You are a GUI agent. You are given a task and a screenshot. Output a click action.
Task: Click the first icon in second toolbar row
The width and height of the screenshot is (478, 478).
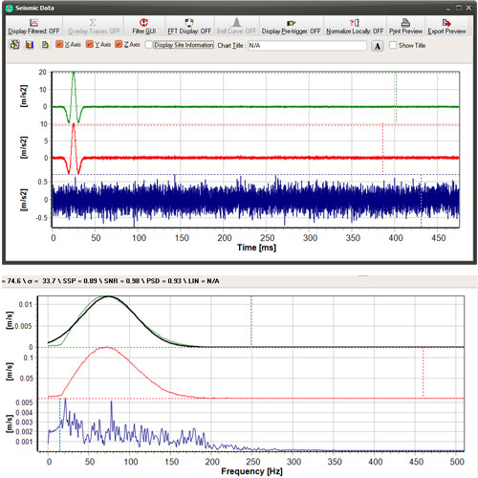pyautogui.click(x=14, y=45)
